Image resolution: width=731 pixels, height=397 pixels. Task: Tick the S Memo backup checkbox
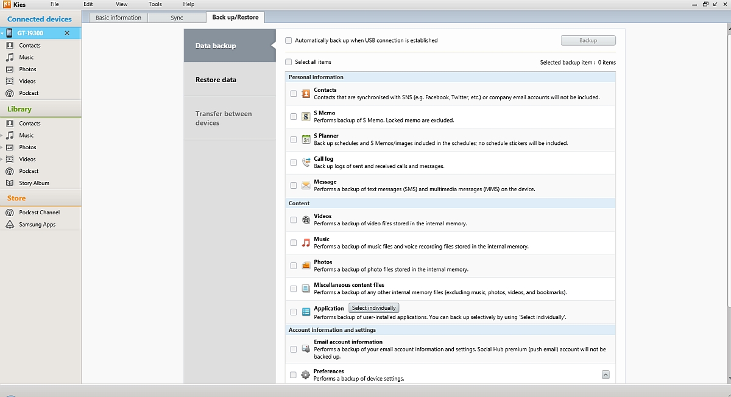coord(294,116)
